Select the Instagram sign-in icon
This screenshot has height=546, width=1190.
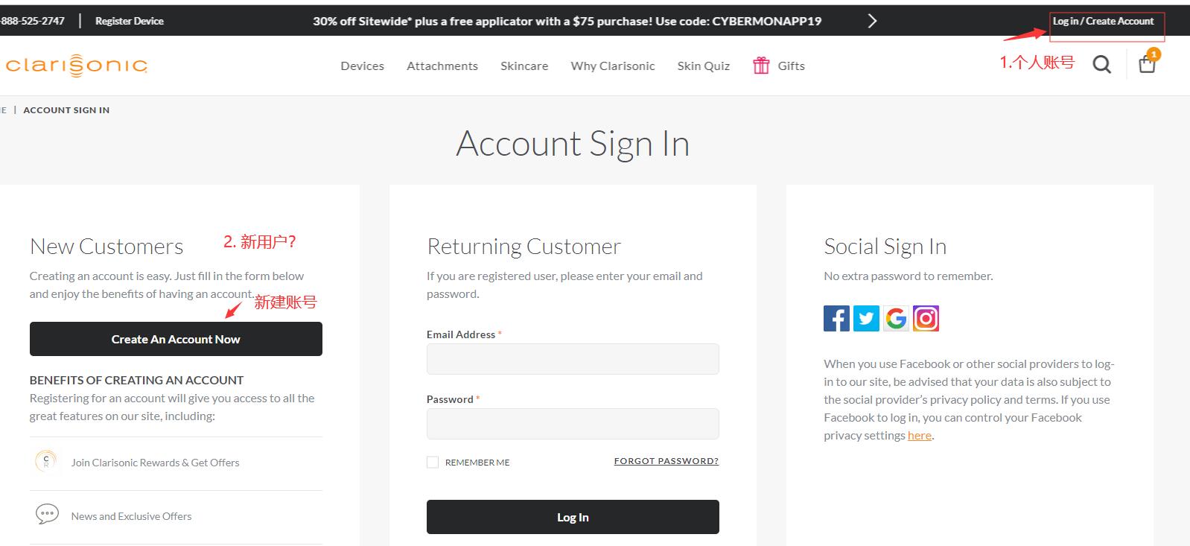tap(926, 319)
